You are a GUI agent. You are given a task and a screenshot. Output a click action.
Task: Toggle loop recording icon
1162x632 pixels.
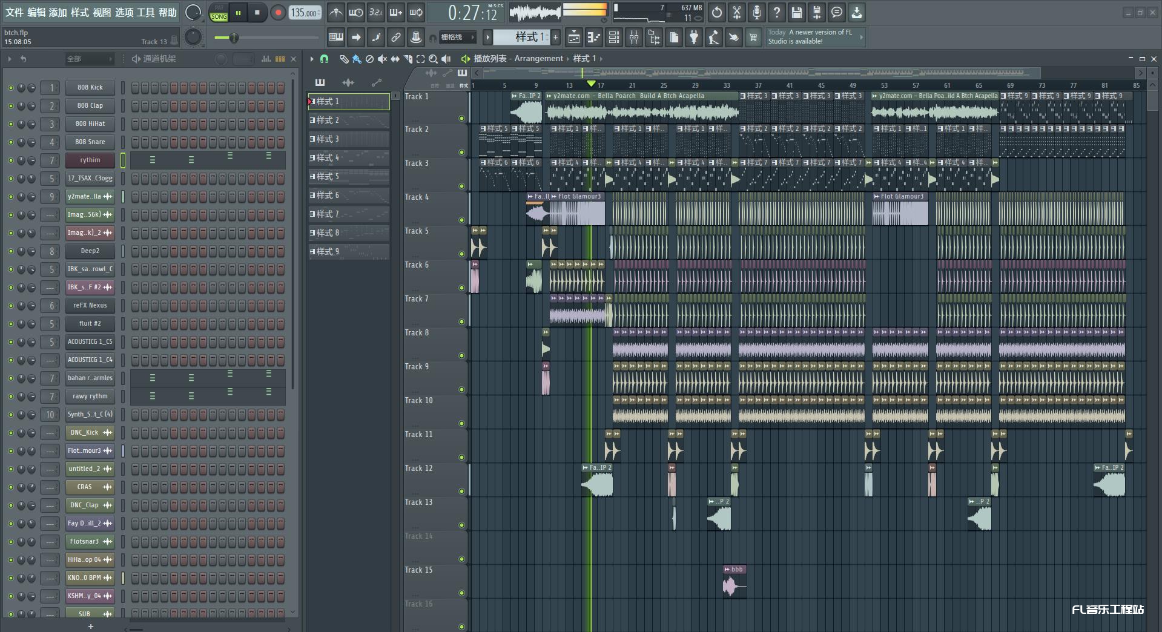click(416, 12)
